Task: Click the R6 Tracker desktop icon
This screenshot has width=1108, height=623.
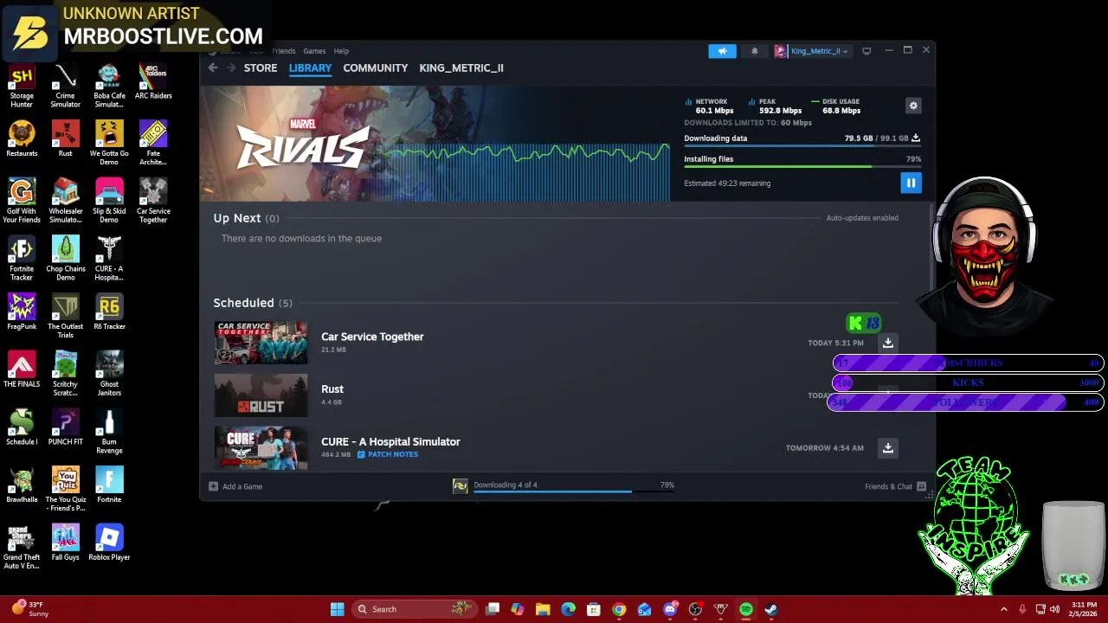Action: (x=109, y=313)
